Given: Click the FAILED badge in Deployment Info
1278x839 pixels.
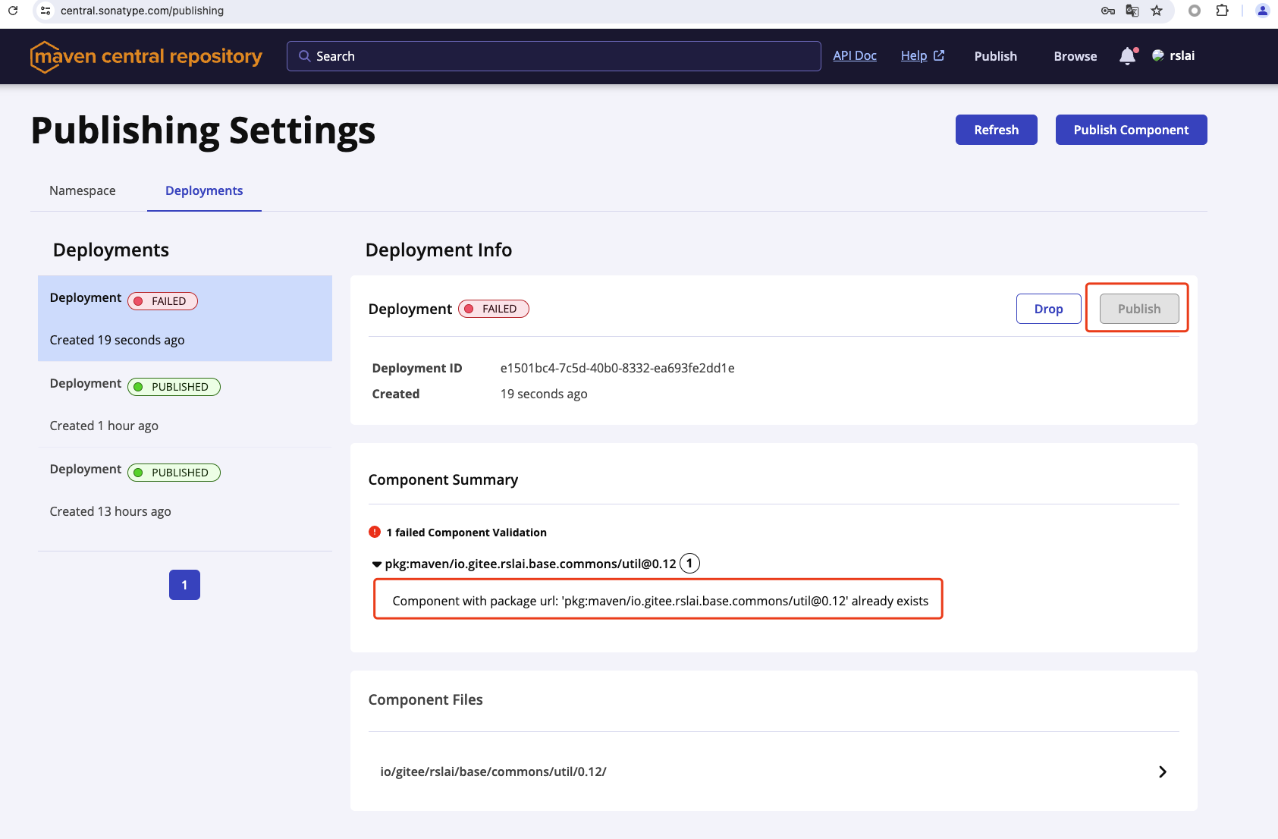Looking at the screenshot, I should pyautogui.click(x=494, y=309).
